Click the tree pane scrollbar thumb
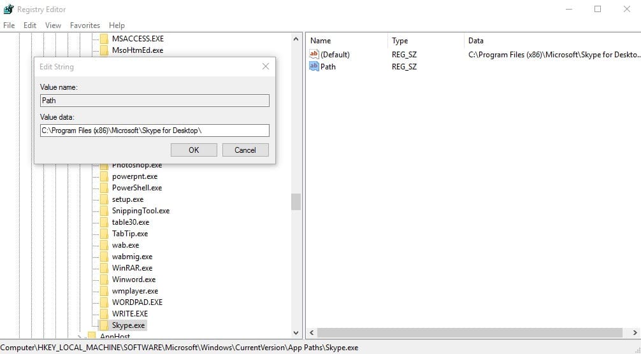Viewport: 641px width, 354px height. pyautogui.click(x=296, y=202)
